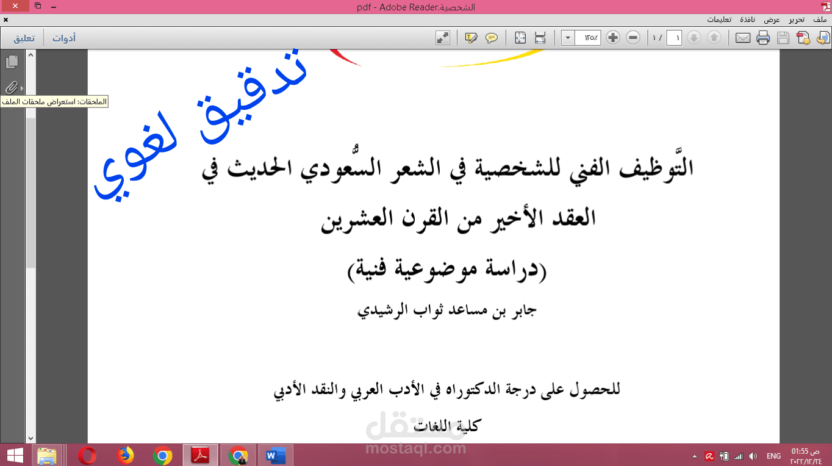Launch Opera browser from the taskbar

[87, 455]
